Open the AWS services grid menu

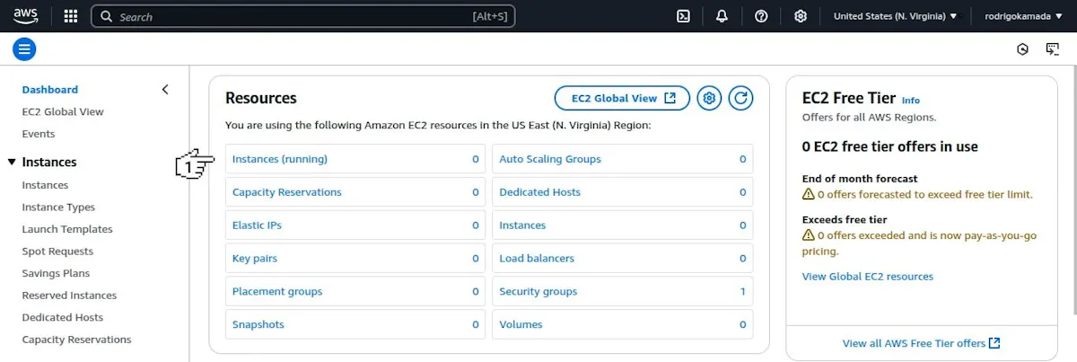pyautogui.click(x=71, y=16)
